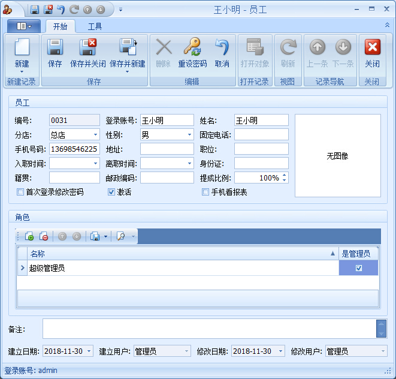Click the 名称 column header
Screen dimensions: 396x379
[x=180, y=254]
